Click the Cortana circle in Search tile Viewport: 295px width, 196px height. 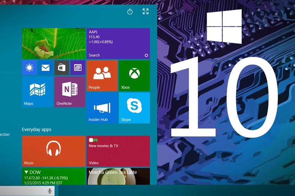[146, 55]
